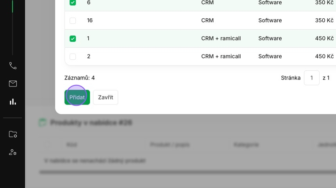Open the phone calls sidebar icon

click(13, 66)
